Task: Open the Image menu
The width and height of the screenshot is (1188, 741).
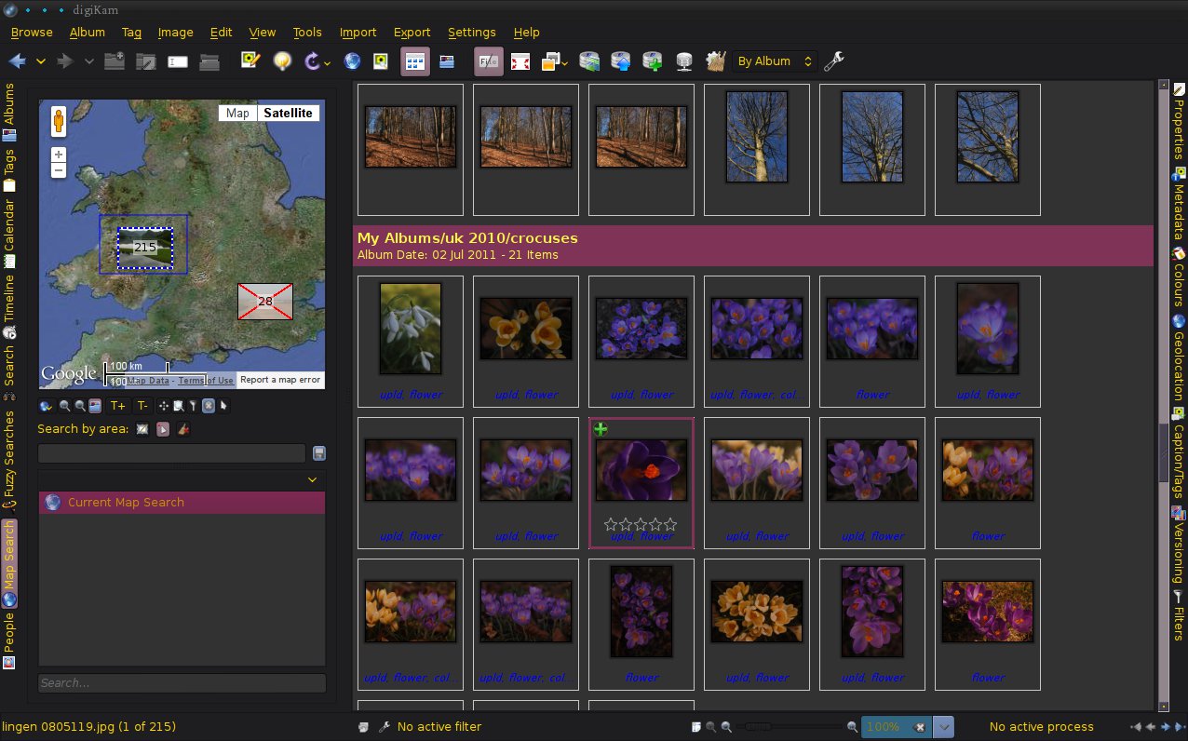Action: 176,32
